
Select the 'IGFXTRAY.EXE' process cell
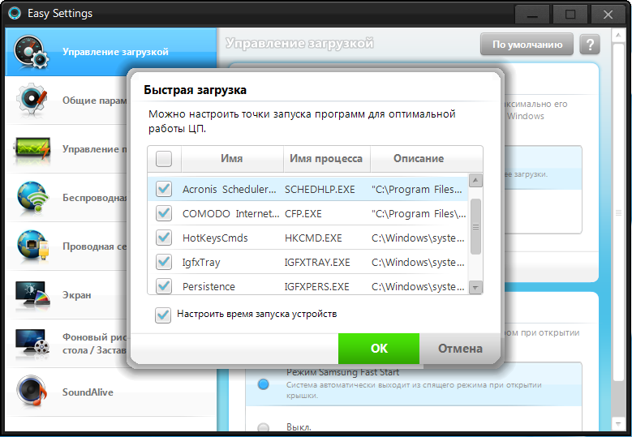pos(317,262)
